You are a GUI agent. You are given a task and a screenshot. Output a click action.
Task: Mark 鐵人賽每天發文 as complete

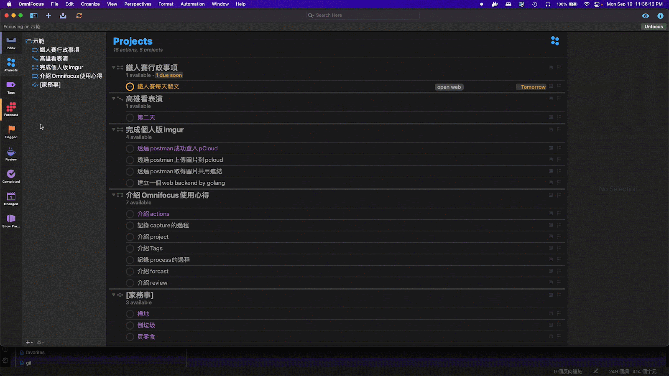coord(130,86)
